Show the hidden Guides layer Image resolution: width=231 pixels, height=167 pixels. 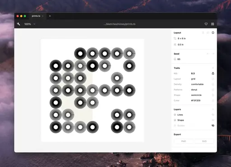[x=213, y=125]
